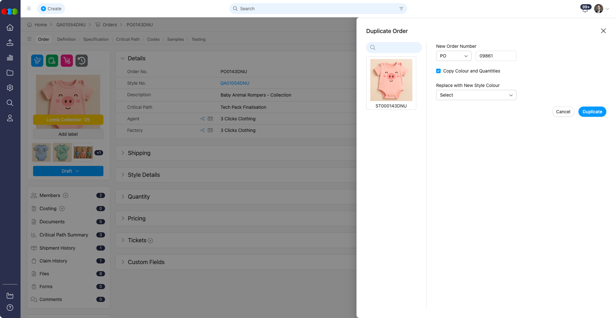
Task: Open the Draft status dropdown
Action: pos(68,171)
